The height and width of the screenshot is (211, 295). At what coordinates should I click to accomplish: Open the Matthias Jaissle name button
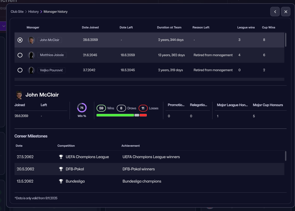(x=52, y=55)
